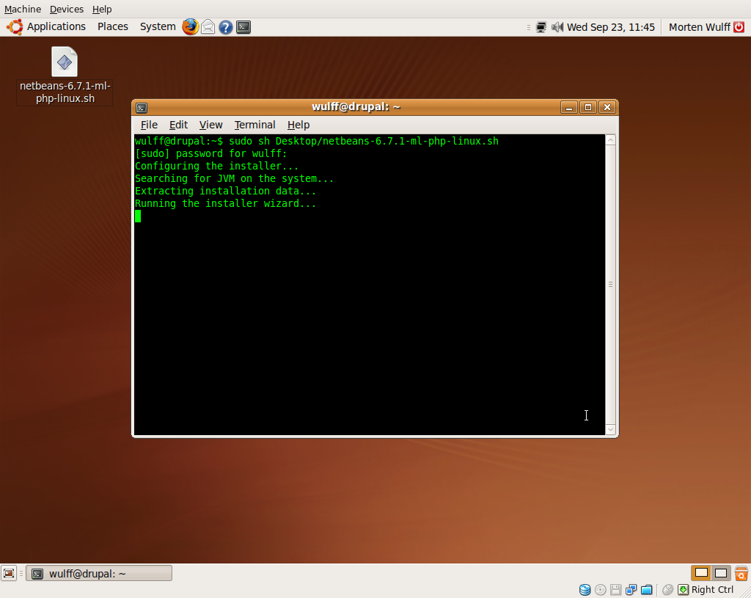Image resolution: width=751 pixels, height=598 pixels.
Task: Minimize the wulff@drupal terminal window
Action: coord(569,107)
